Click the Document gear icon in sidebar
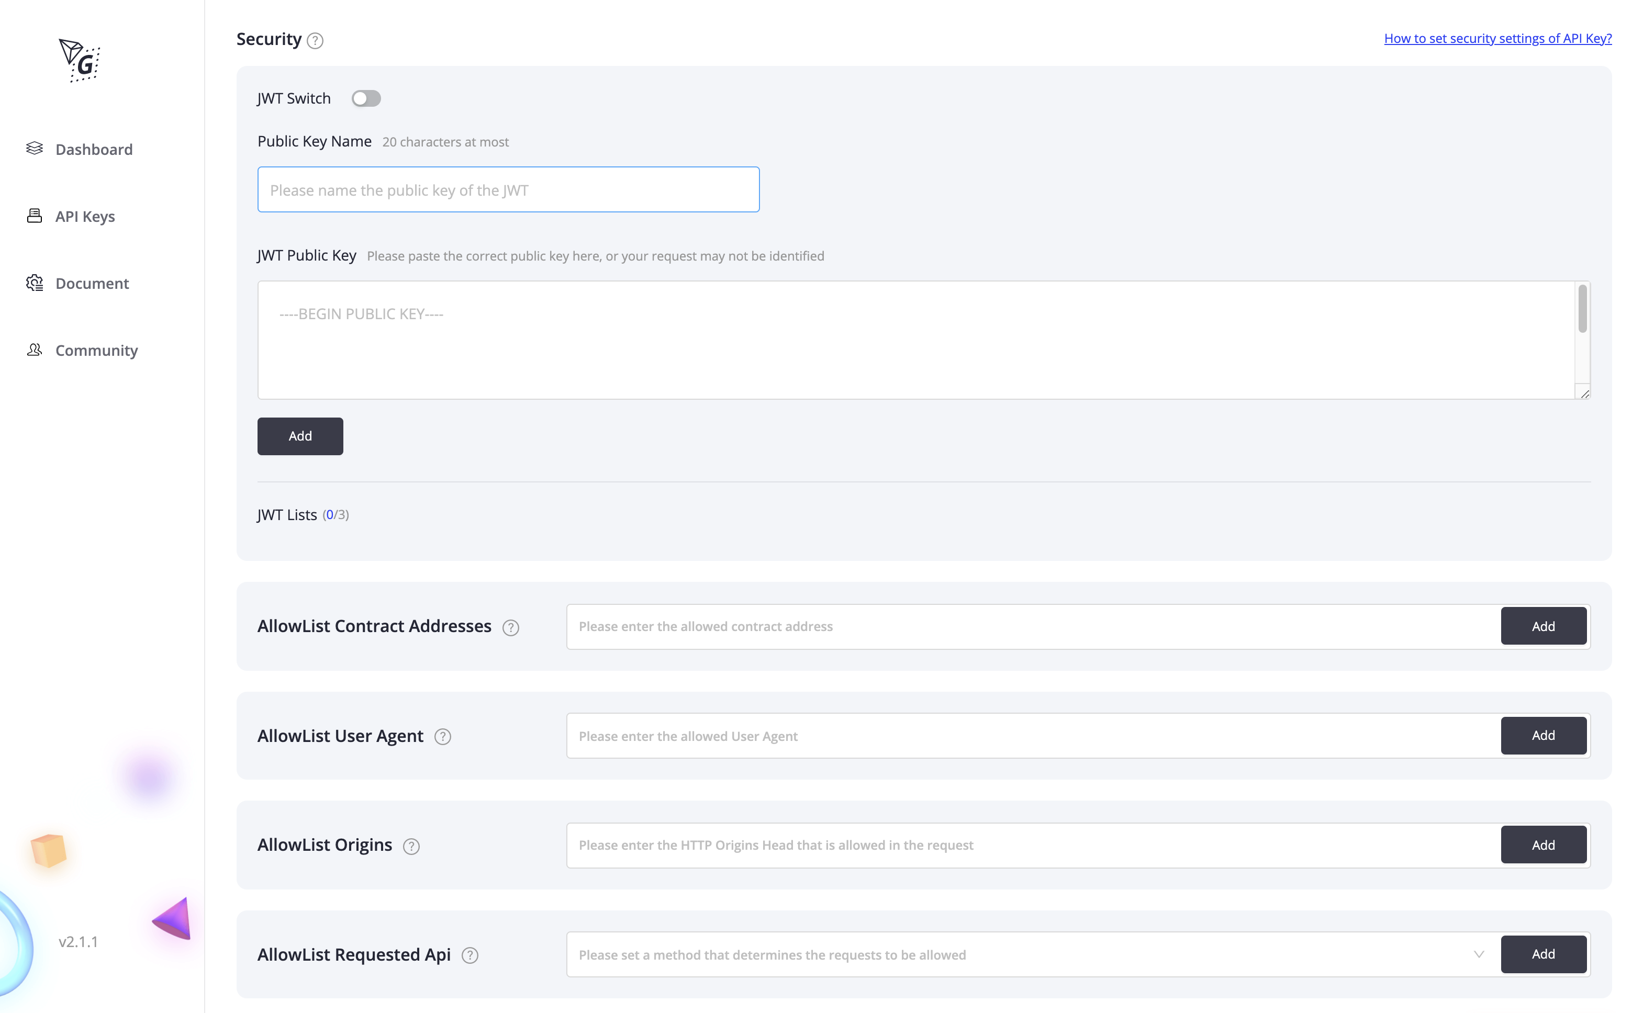This screenshot has height=1013, width=1632. click(34, 283)
